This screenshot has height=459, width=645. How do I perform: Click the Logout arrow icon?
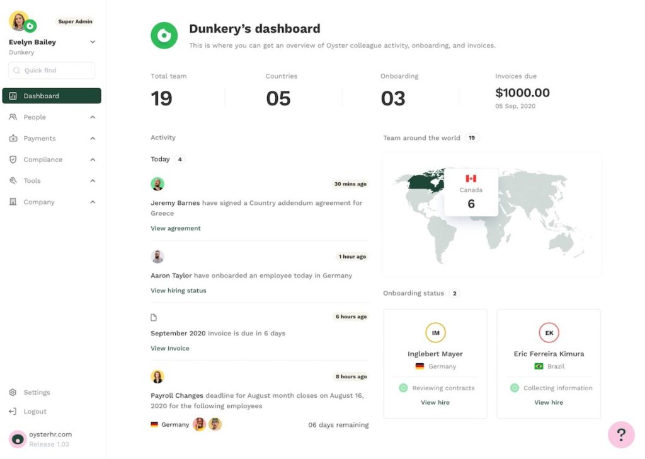click(x=13, y=411)
